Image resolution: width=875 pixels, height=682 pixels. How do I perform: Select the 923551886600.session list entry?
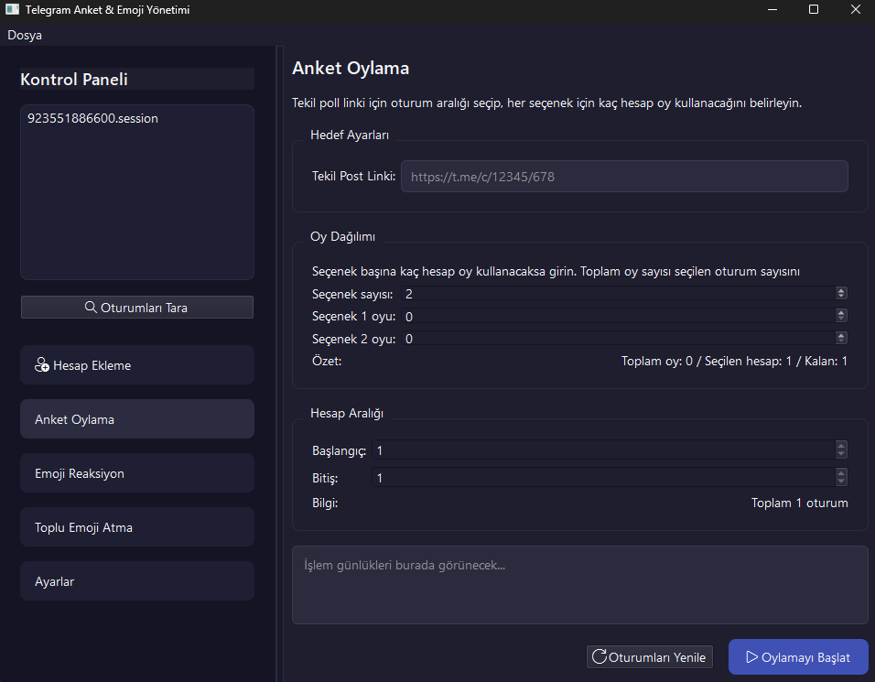click(x=92, y=118)
